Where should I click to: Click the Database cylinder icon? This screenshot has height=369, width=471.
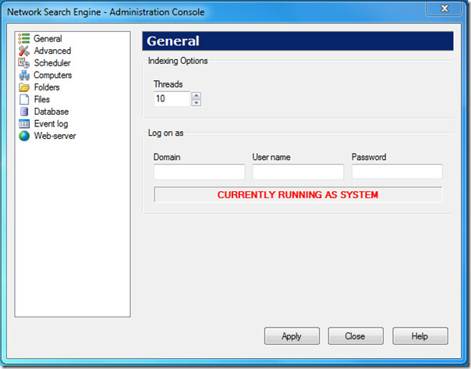coord(24,112)
